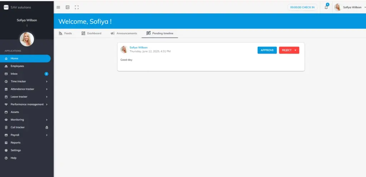Viewport: 366px width, 177px height.
Task: Click the post author avatar
Action: 124,49
